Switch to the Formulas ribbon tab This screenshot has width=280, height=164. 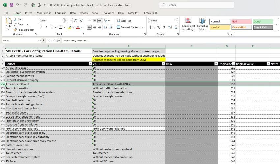[x=60, y=13]
